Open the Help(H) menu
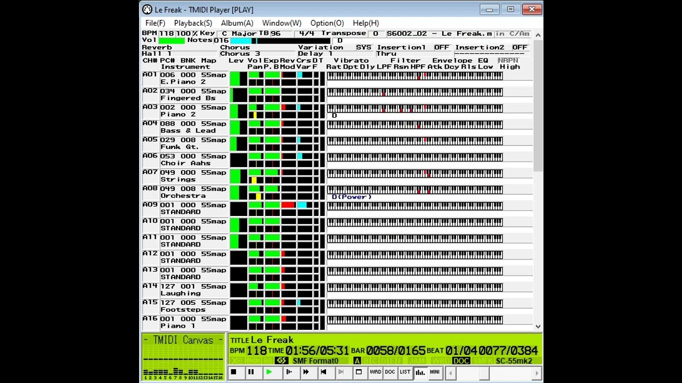This screenshot has height=383, width=682. click(x=366, y=23)
